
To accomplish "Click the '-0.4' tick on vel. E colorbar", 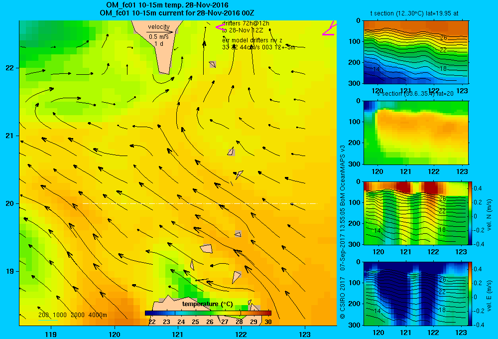I will pyautogui.click(x=479, y=325).
